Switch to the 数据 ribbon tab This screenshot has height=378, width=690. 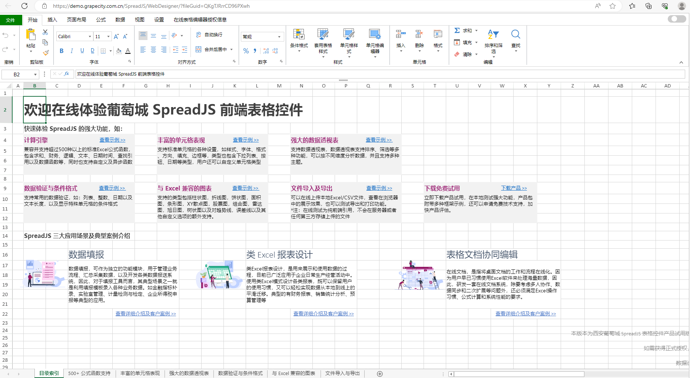click(120, 20)
